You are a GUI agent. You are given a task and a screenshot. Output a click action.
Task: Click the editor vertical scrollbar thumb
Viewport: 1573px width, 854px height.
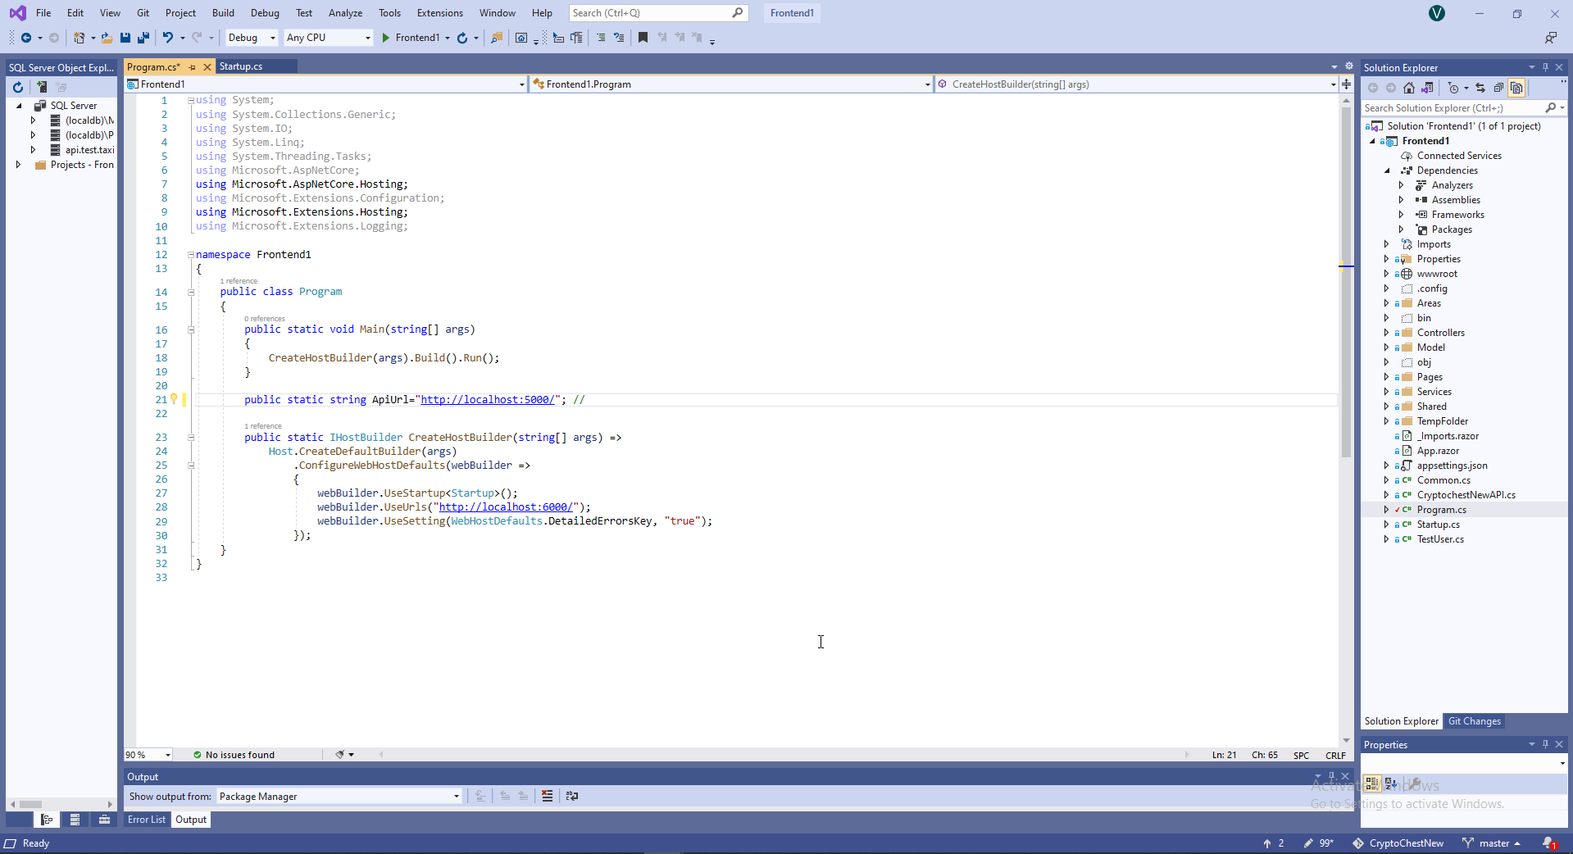[1346, 281]
